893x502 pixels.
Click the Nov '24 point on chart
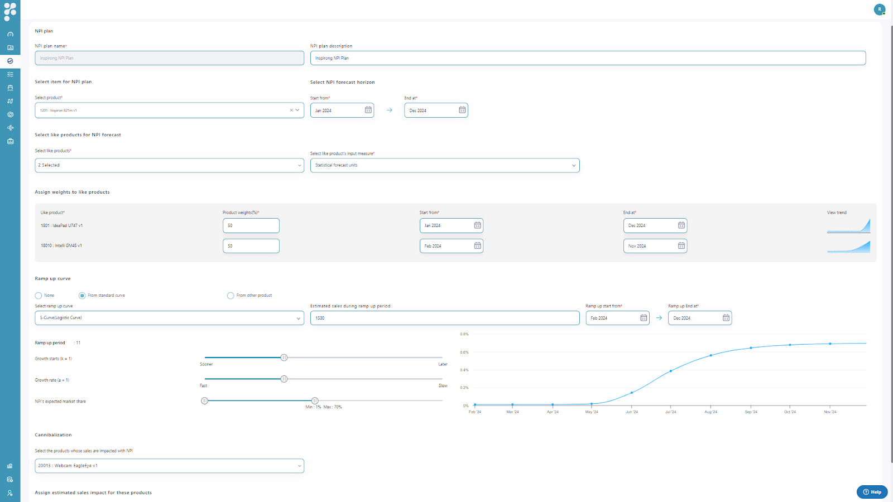(830, 344)
